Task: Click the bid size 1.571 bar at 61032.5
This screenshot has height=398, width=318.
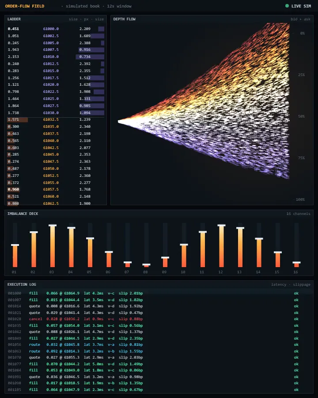Action: (17, 119)
